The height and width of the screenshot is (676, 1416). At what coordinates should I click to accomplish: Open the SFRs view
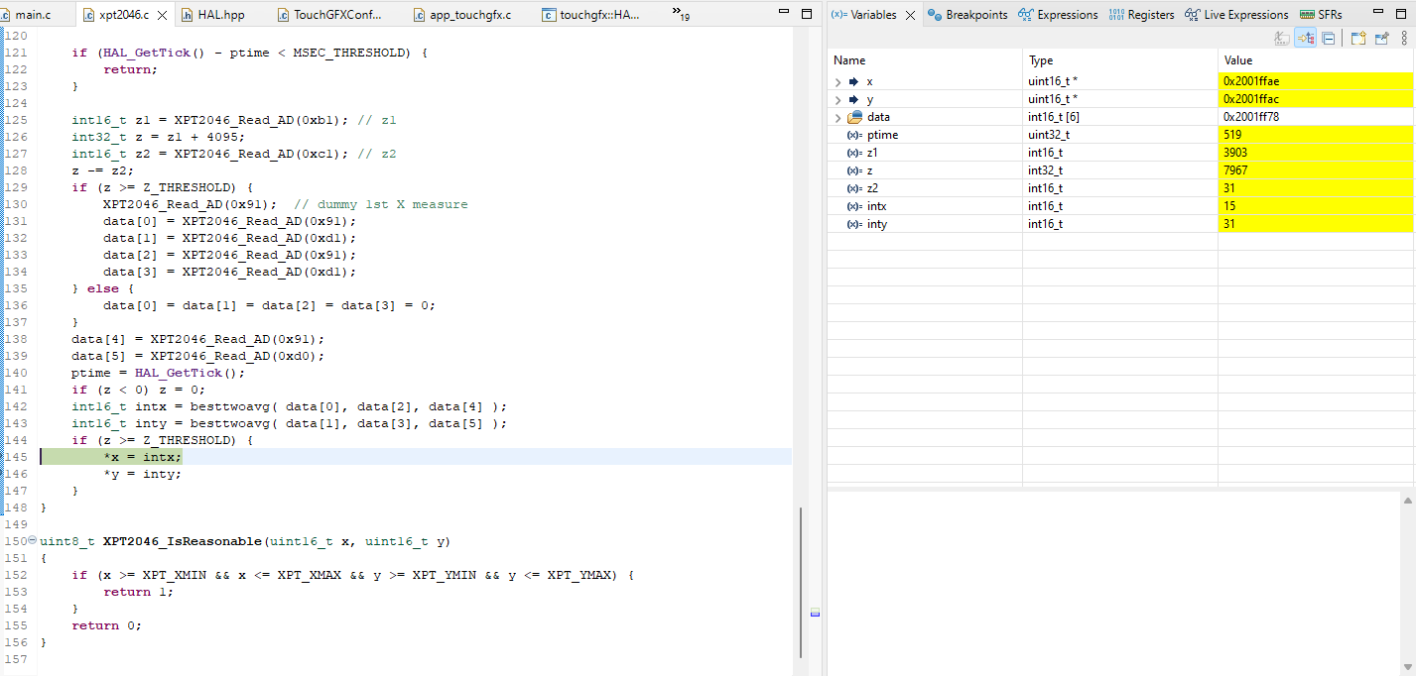coord(1321,15)
